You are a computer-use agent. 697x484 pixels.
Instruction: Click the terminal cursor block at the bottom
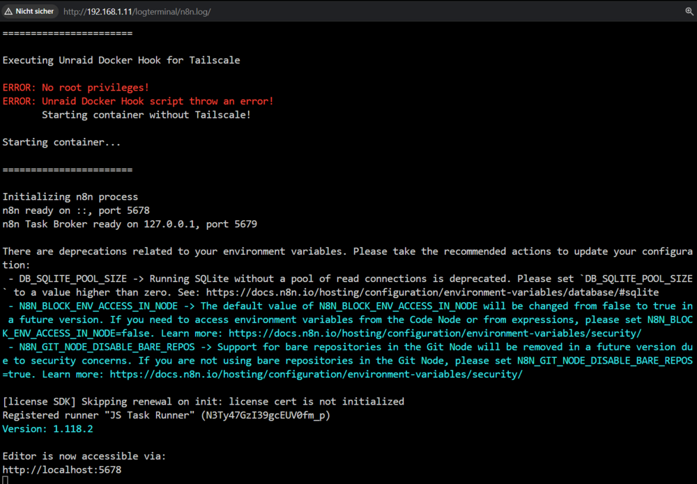[x=6, y=481]
